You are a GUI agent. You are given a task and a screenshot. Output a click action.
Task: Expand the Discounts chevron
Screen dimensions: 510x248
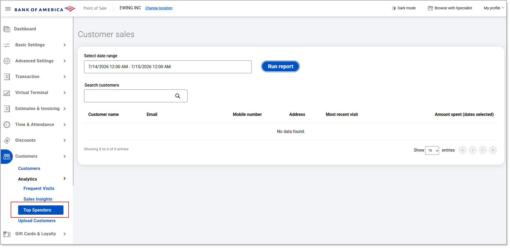click(x=65, y=140)
